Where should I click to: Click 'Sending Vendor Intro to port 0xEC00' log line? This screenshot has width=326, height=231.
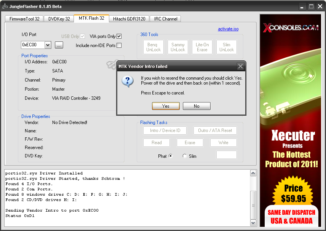[x=52, y=210]
